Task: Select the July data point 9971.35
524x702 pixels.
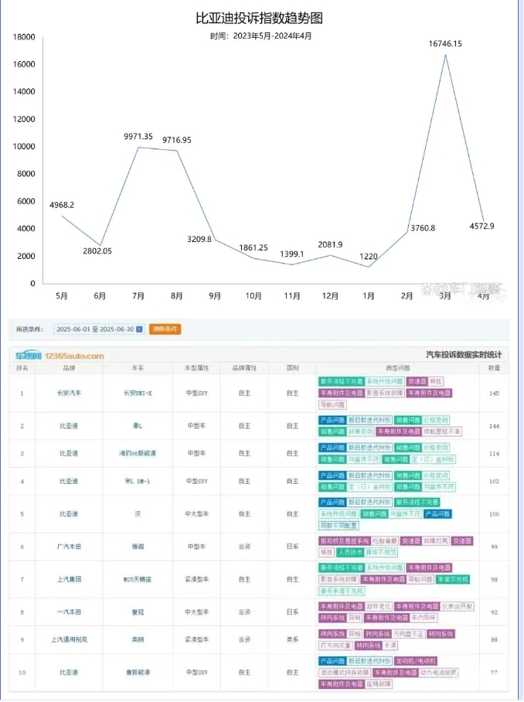Action: [x=138, y=147]
